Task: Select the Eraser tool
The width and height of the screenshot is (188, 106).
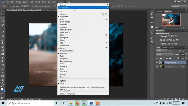Action: point(3,50)
